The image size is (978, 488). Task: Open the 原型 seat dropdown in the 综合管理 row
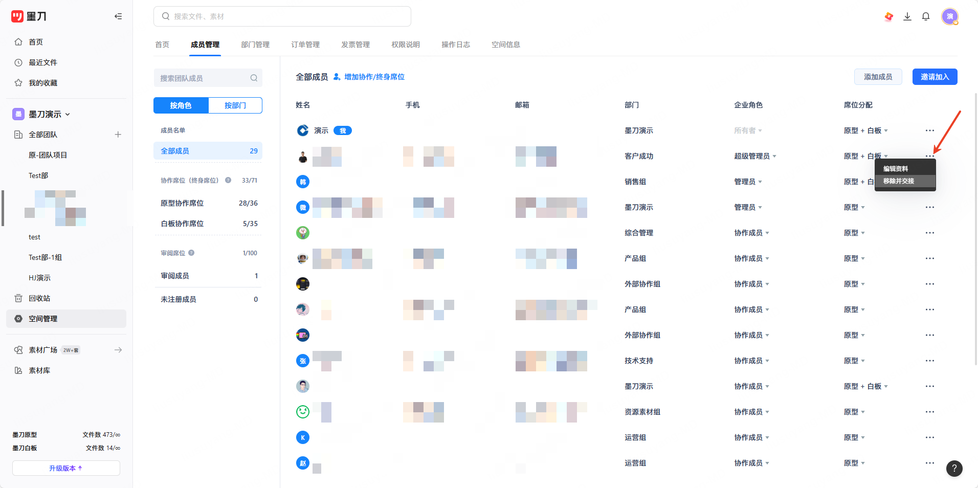[854, 233]
